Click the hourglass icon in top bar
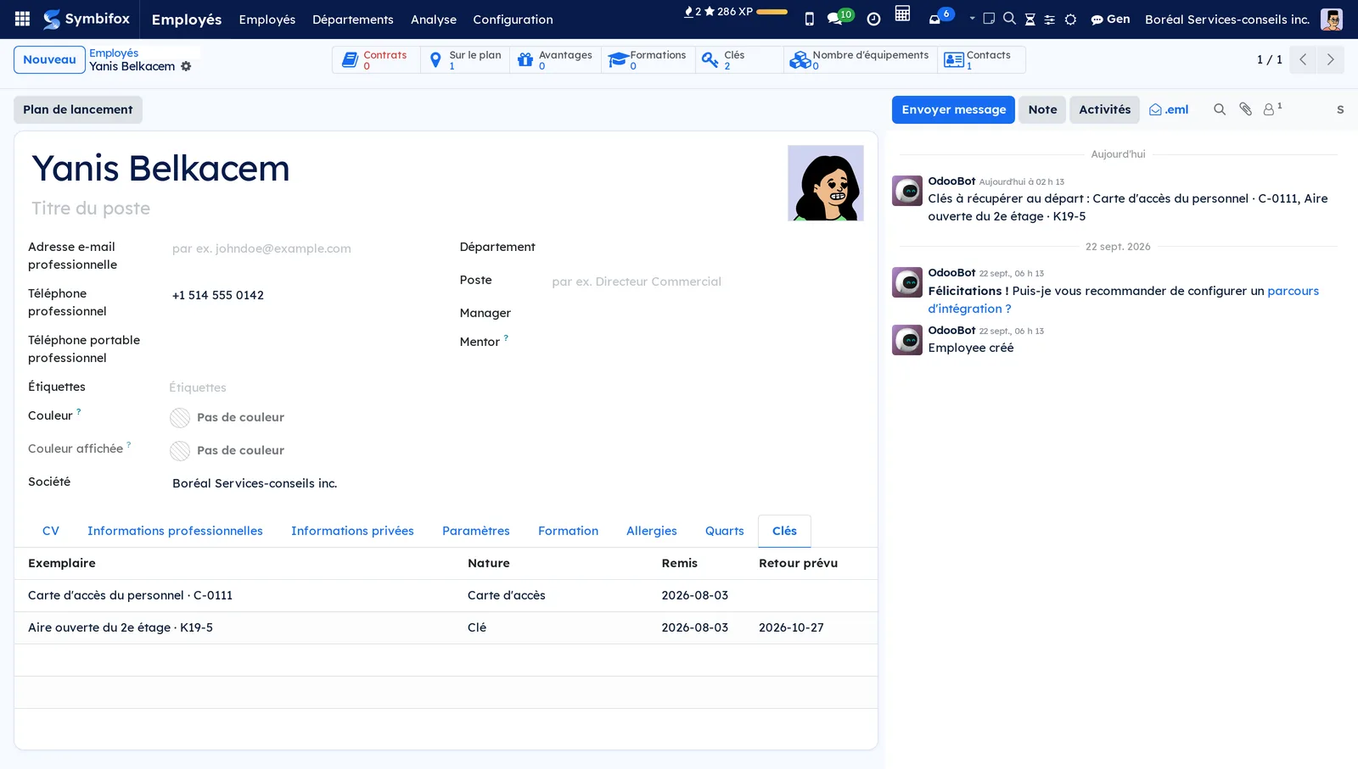 [x=1030, y=20]
